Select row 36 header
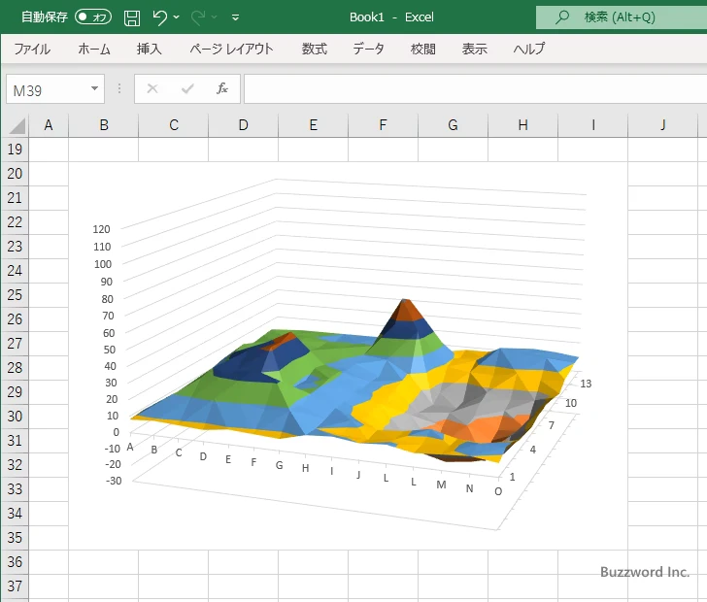The height and width of the screenshot is (602, 707). [x=15, y=562]
